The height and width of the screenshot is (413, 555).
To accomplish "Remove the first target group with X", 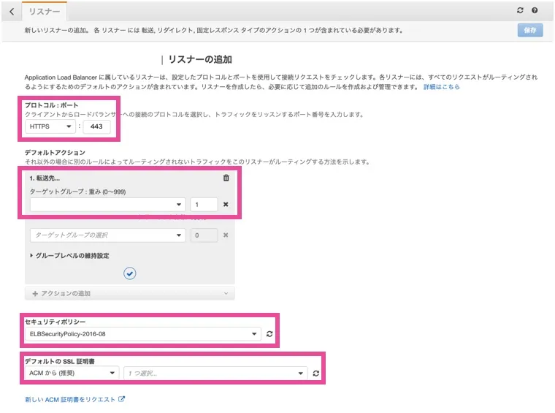I will pyautogui.click(x=226, y=205).
